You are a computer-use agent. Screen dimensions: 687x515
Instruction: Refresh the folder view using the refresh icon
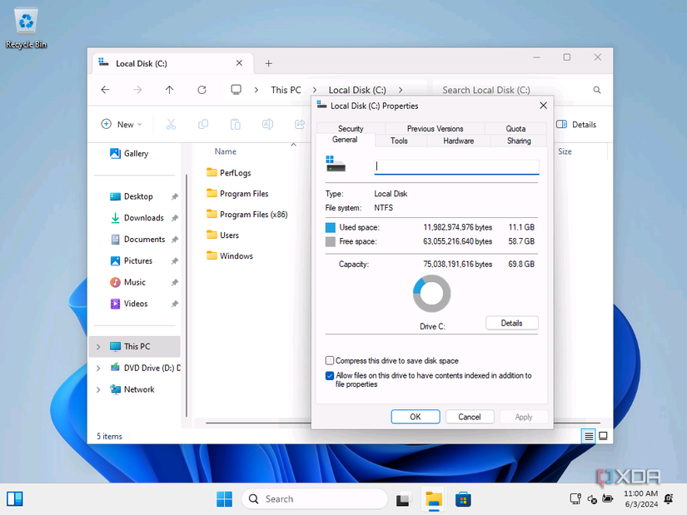(x=202, y=89)
